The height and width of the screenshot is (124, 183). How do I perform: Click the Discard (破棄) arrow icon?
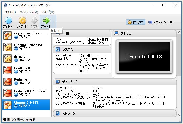click(x=34, y=21)
